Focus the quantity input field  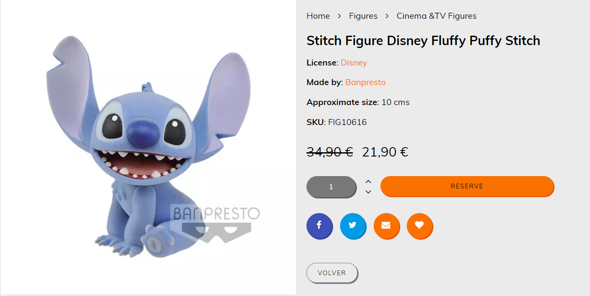tap(331, 187)
